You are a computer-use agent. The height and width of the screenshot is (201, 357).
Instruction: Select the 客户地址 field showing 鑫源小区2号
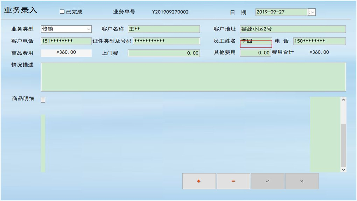pyautogui.click(x=293, y=29)
